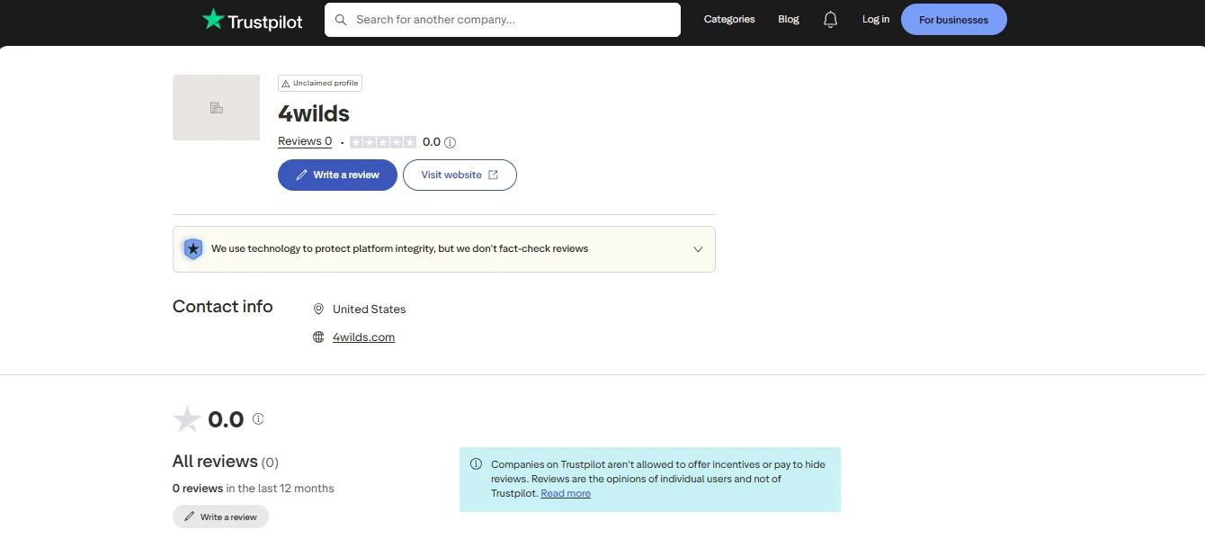This screenshot has width=1205, height=539.
Task: Expand the platform integrity notice chevron
Action: coord(698,249)
